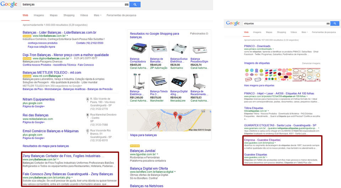Open the Zeny Balanças Cortador de Frios result
Viewport: 341px width, 188px height.
pos(63,156)
